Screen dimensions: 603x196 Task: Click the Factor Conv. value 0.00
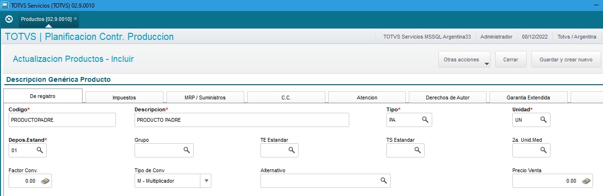(x=30, y=181)
